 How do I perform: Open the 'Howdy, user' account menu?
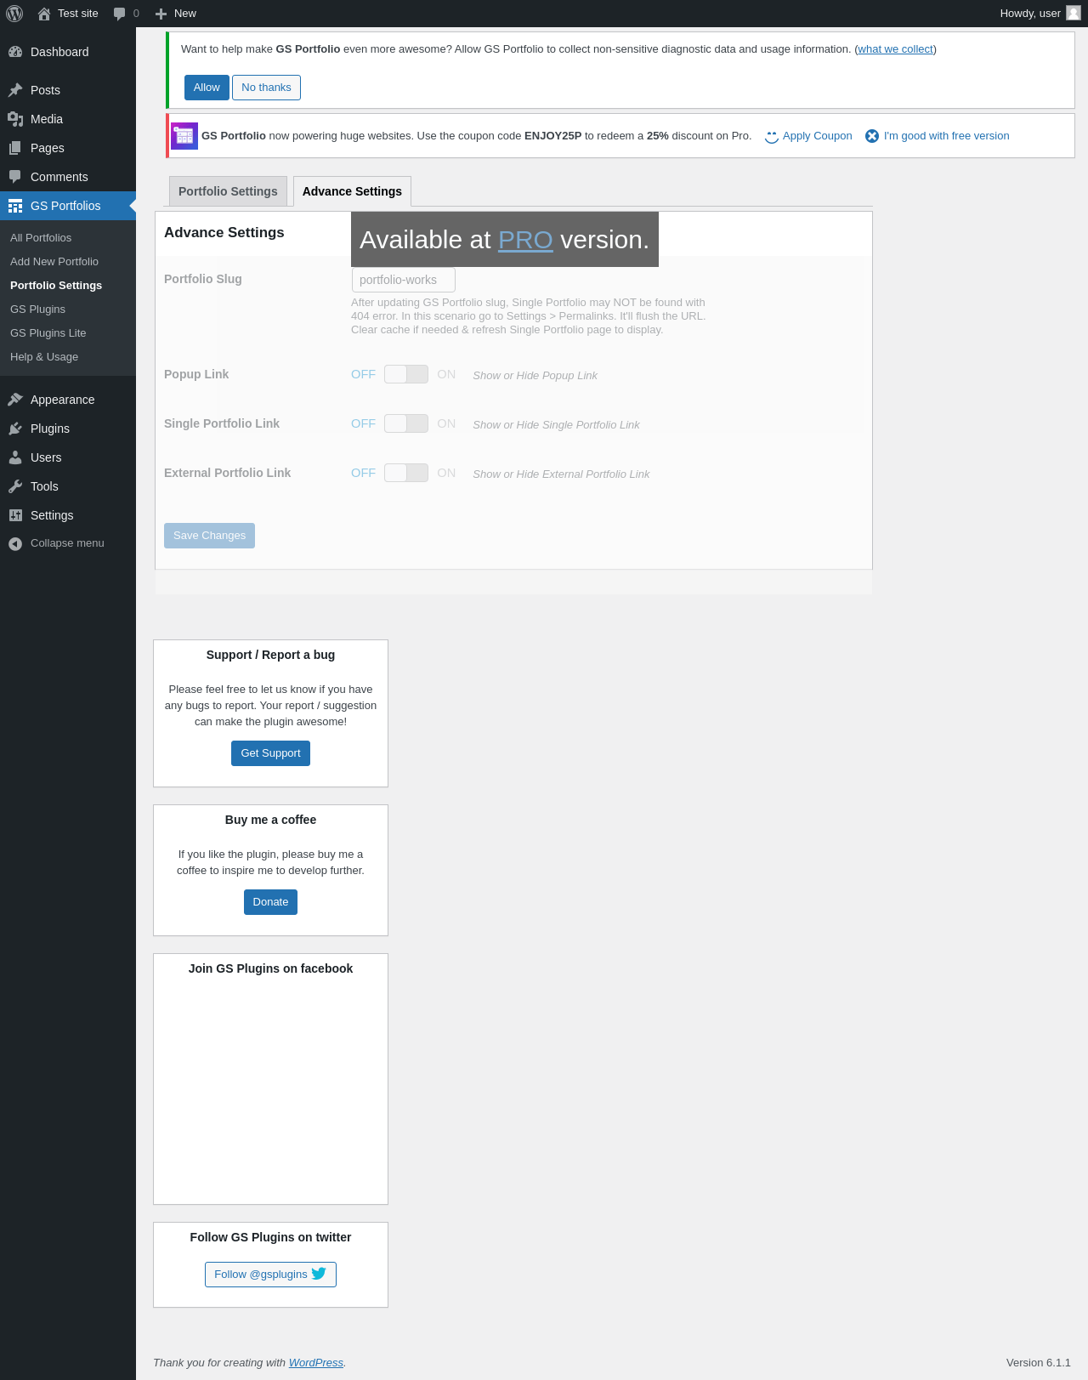[1040, 14]
